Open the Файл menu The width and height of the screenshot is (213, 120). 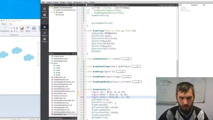click(x=43, y=2)
